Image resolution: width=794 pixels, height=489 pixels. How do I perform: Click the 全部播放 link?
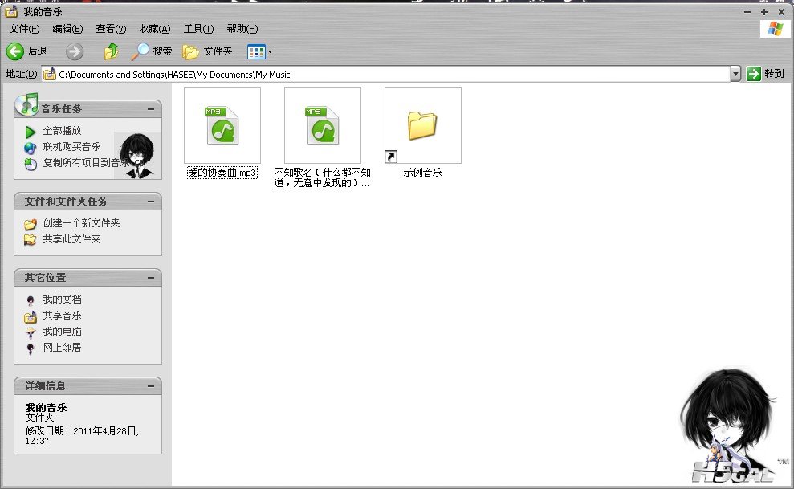tap(62, 131)
